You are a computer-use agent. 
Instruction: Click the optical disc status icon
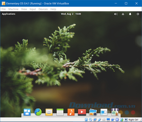(x=91, y=120)
